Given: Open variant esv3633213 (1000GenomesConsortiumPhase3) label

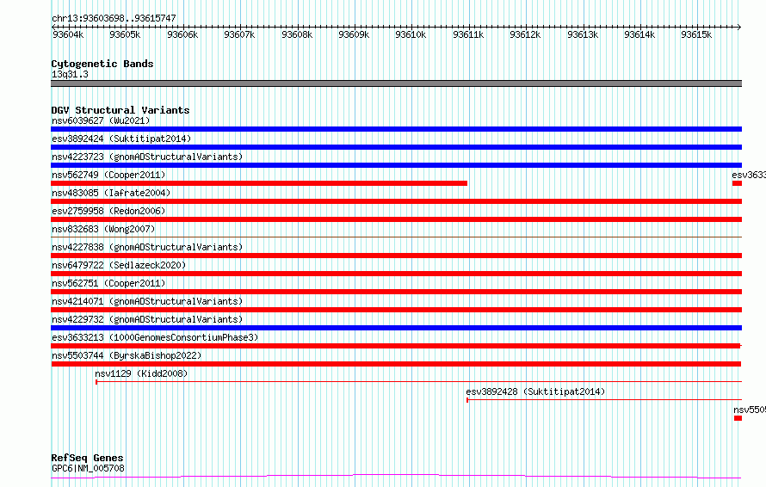Looking at the screenshot, I should pos(155,337).
